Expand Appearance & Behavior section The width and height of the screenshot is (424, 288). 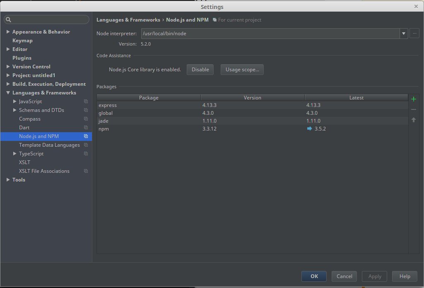tap(8, 31)
